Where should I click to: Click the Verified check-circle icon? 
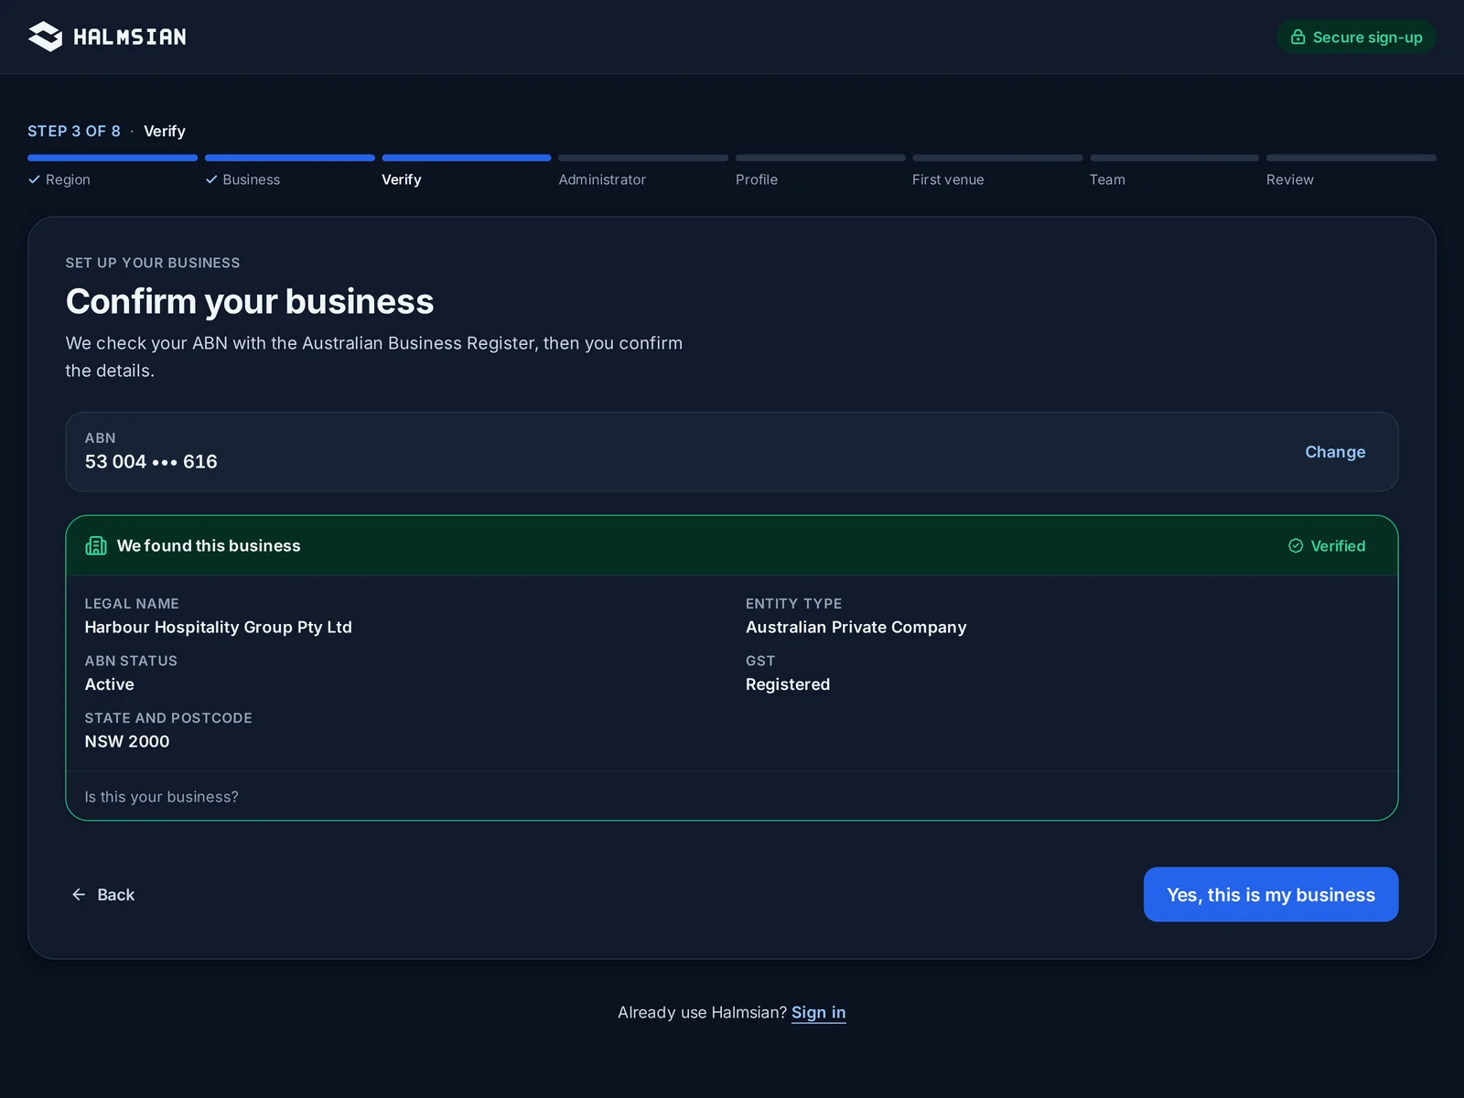(1296, 545)
